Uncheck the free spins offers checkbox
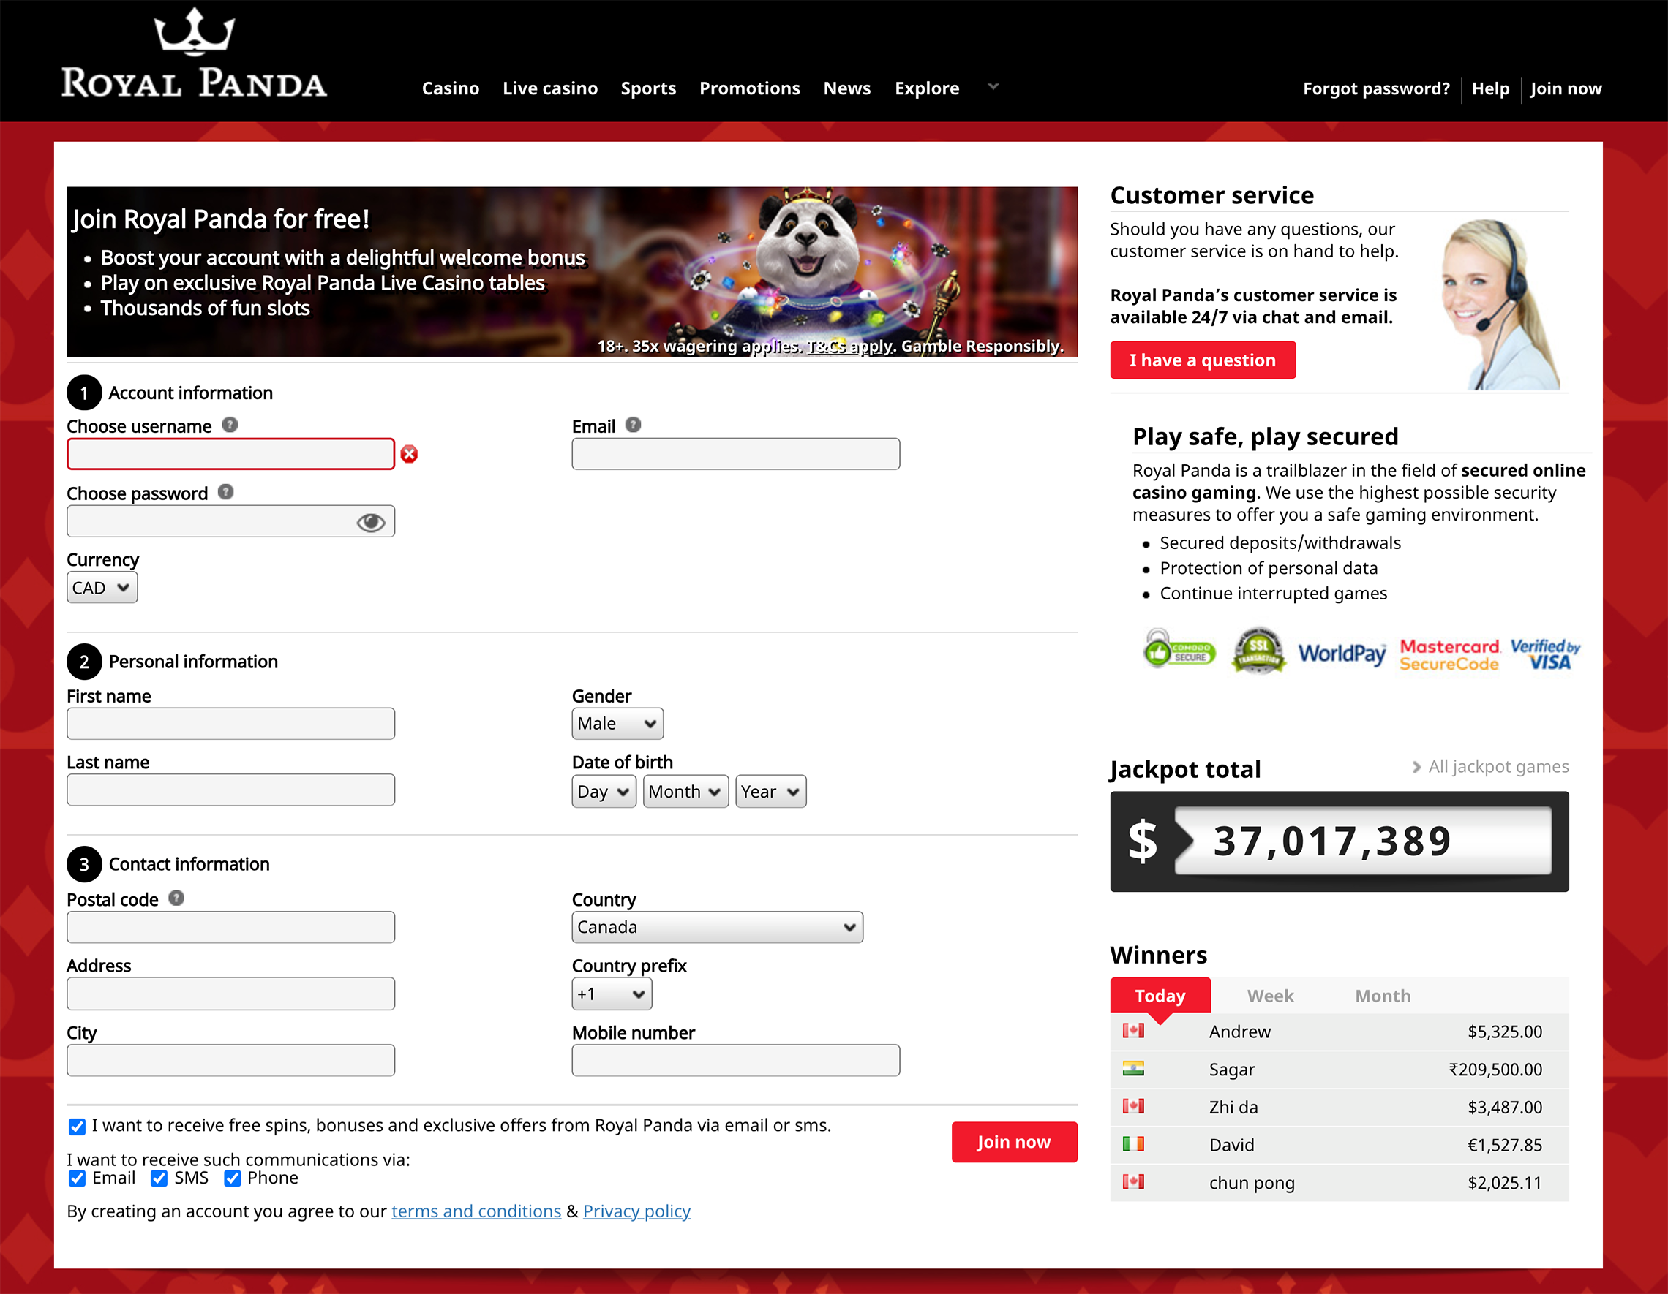 click(77, 1127)
